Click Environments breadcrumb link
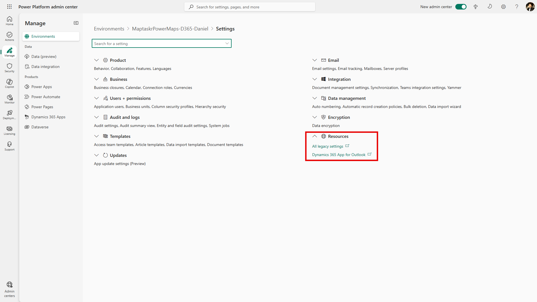Image resolution: width=537 pixels, height=302 pixels. 109,29
